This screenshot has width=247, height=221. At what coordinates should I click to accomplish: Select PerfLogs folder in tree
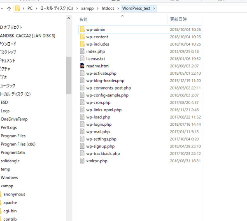[x=9, y=127]
